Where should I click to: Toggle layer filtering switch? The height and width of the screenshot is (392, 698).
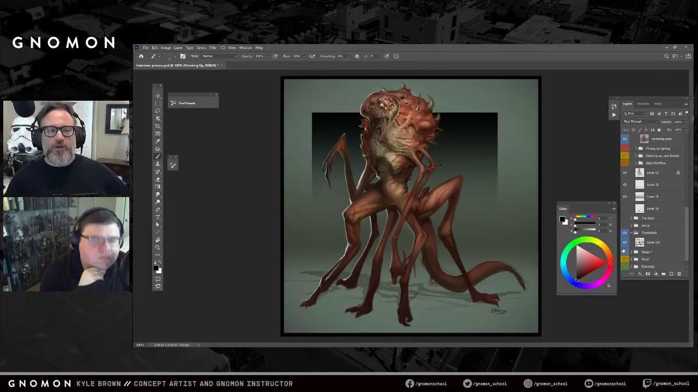tap(687, 113)
